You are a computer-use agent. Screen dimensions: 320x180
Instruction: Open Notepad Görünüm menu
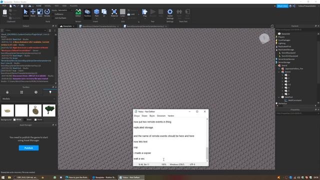pos(161,116)
